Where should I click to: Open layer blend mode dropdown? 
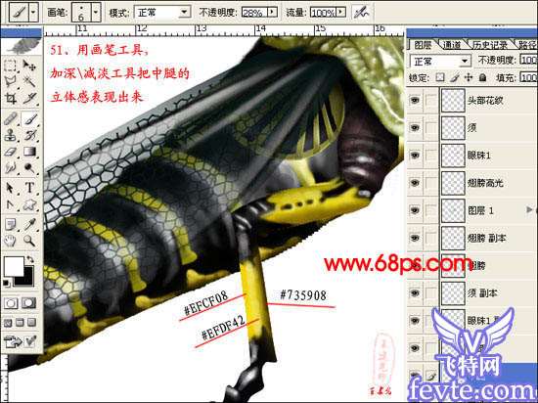(x=440, y=62)
